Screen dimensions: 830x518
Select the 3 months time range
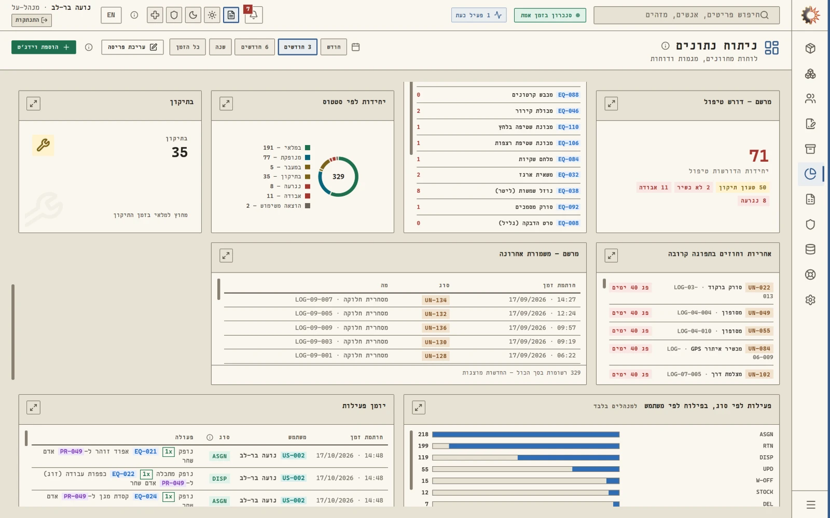pos(298,47)
